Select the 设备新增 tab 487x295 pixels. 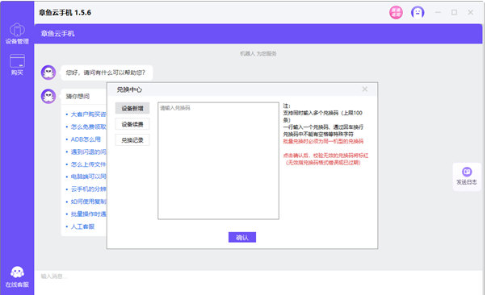pos(132,108)
